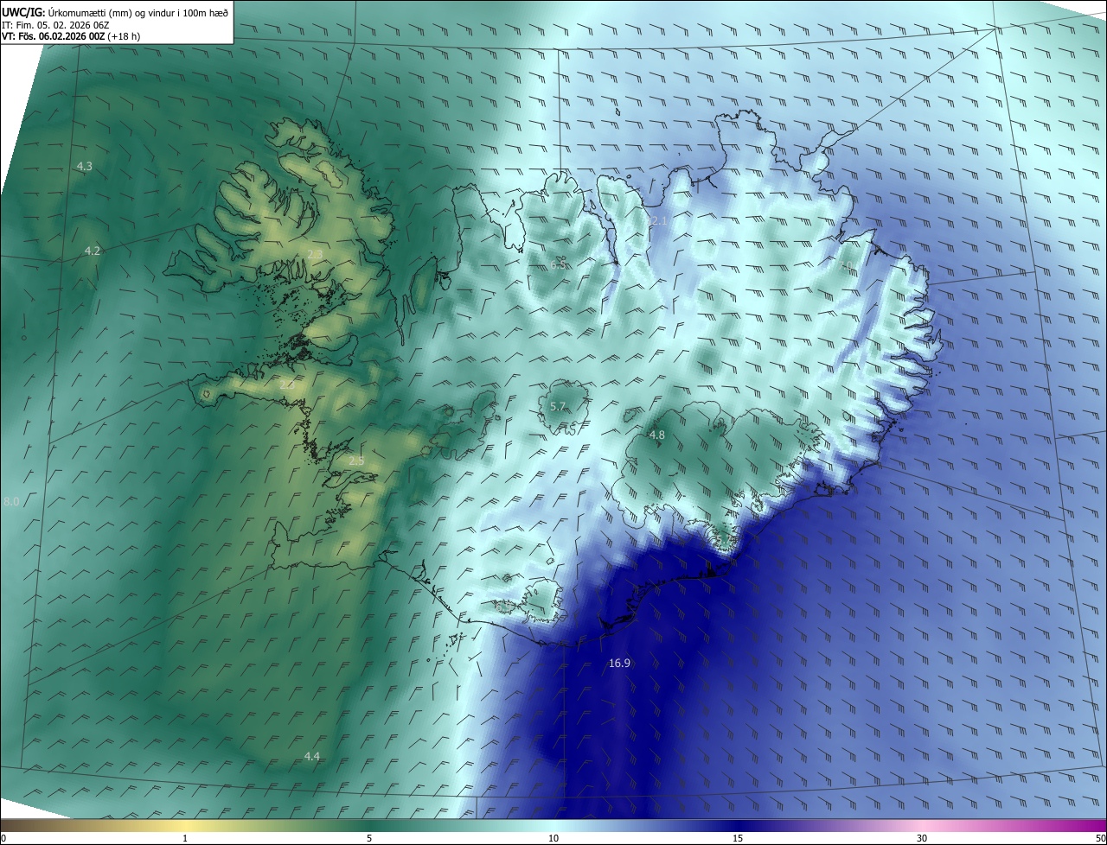
Task: Click the 15 tick on the color scale
Action: [738, 838]
